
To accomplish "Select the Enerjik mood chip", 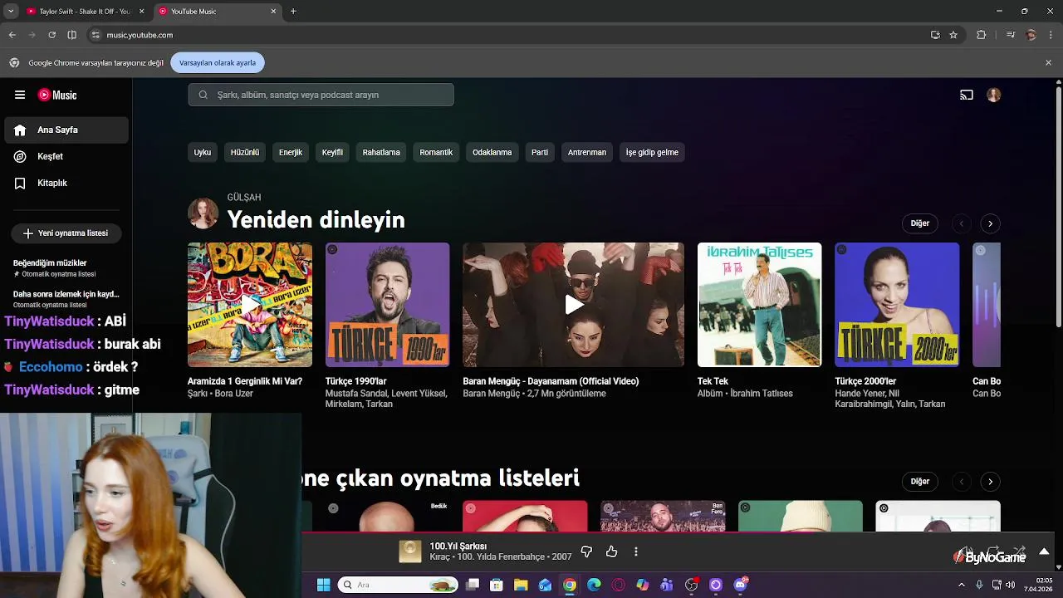I will [x=291, y=153].
